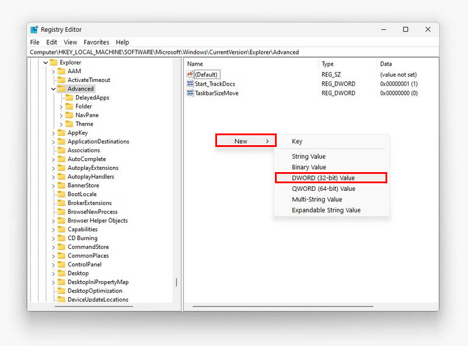The height and width of the screenshot is (346, 468).
Task: Click the Explorer folder icon in tree
Action: (x=54, y=62)
